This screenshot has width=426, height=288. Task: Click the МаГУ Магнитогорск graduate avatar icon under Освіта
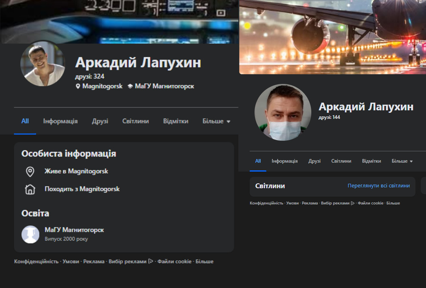(x=30, y=234)
